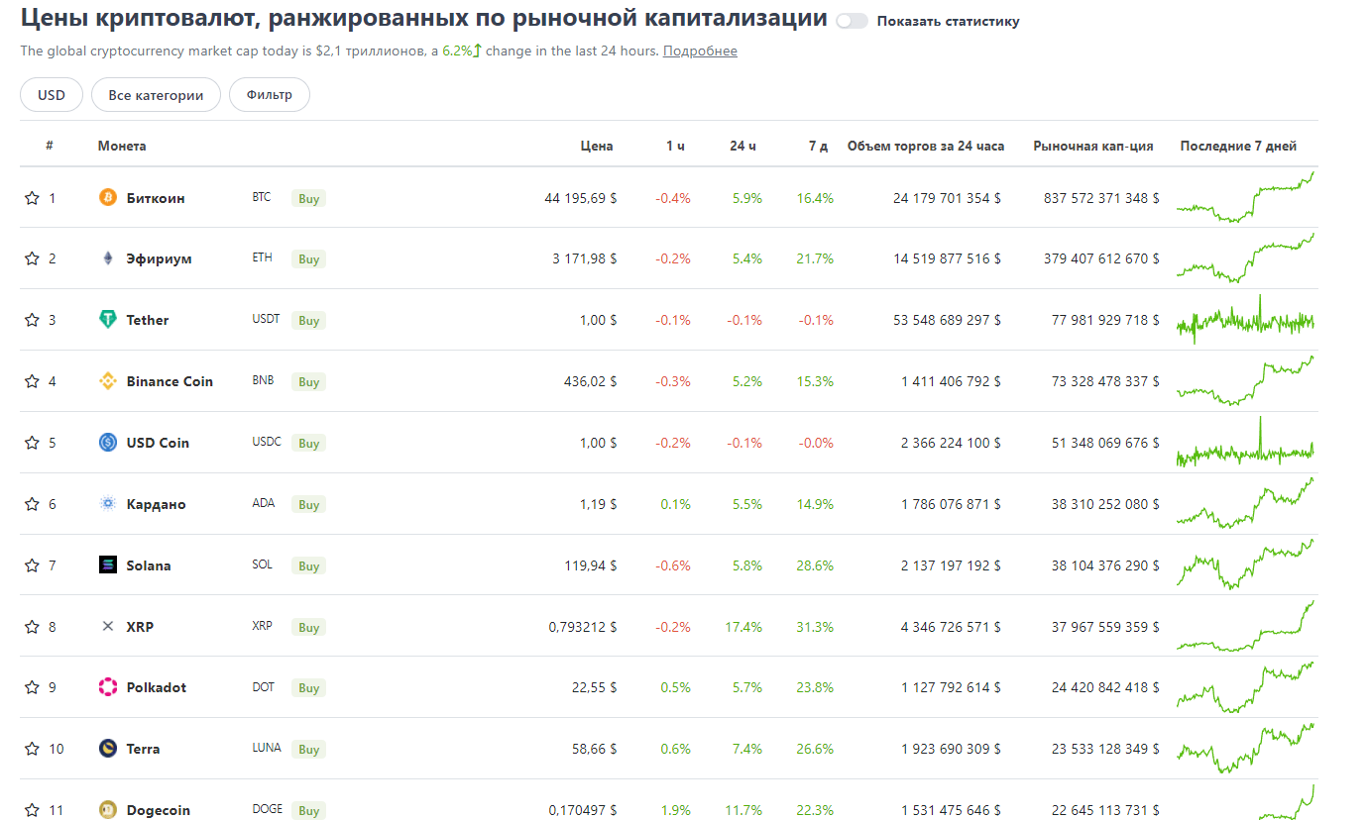The height and width of the screenshot is (820, 1369).
Task: Sort by the '24 ч' column header
Action: point(742,146)
